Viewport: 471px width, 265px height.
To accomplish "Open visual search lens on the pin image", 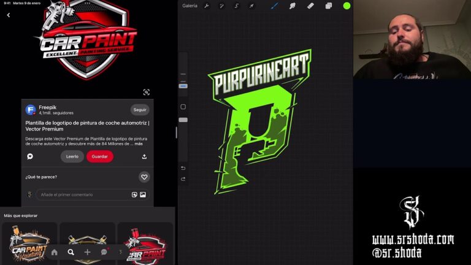I will coord(147,92).
